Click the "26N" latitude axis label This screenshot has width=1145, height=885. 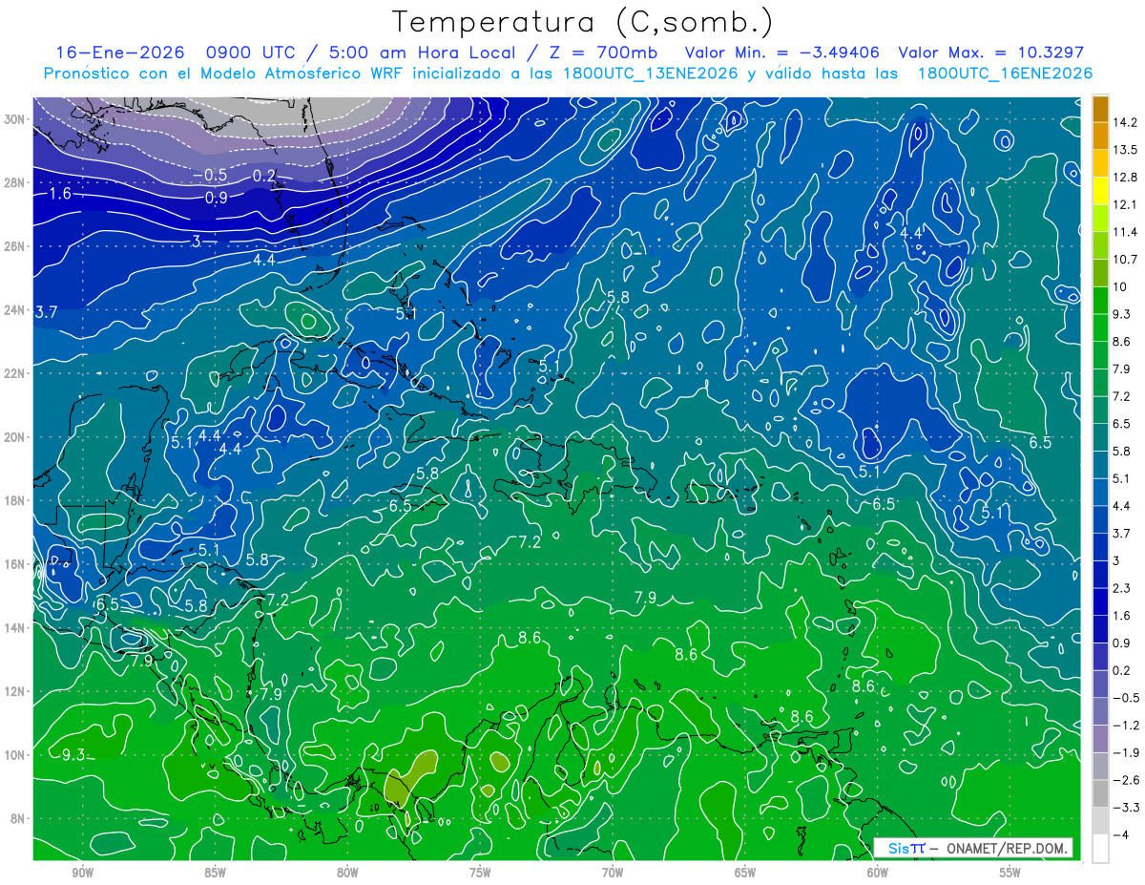[15, 246]
